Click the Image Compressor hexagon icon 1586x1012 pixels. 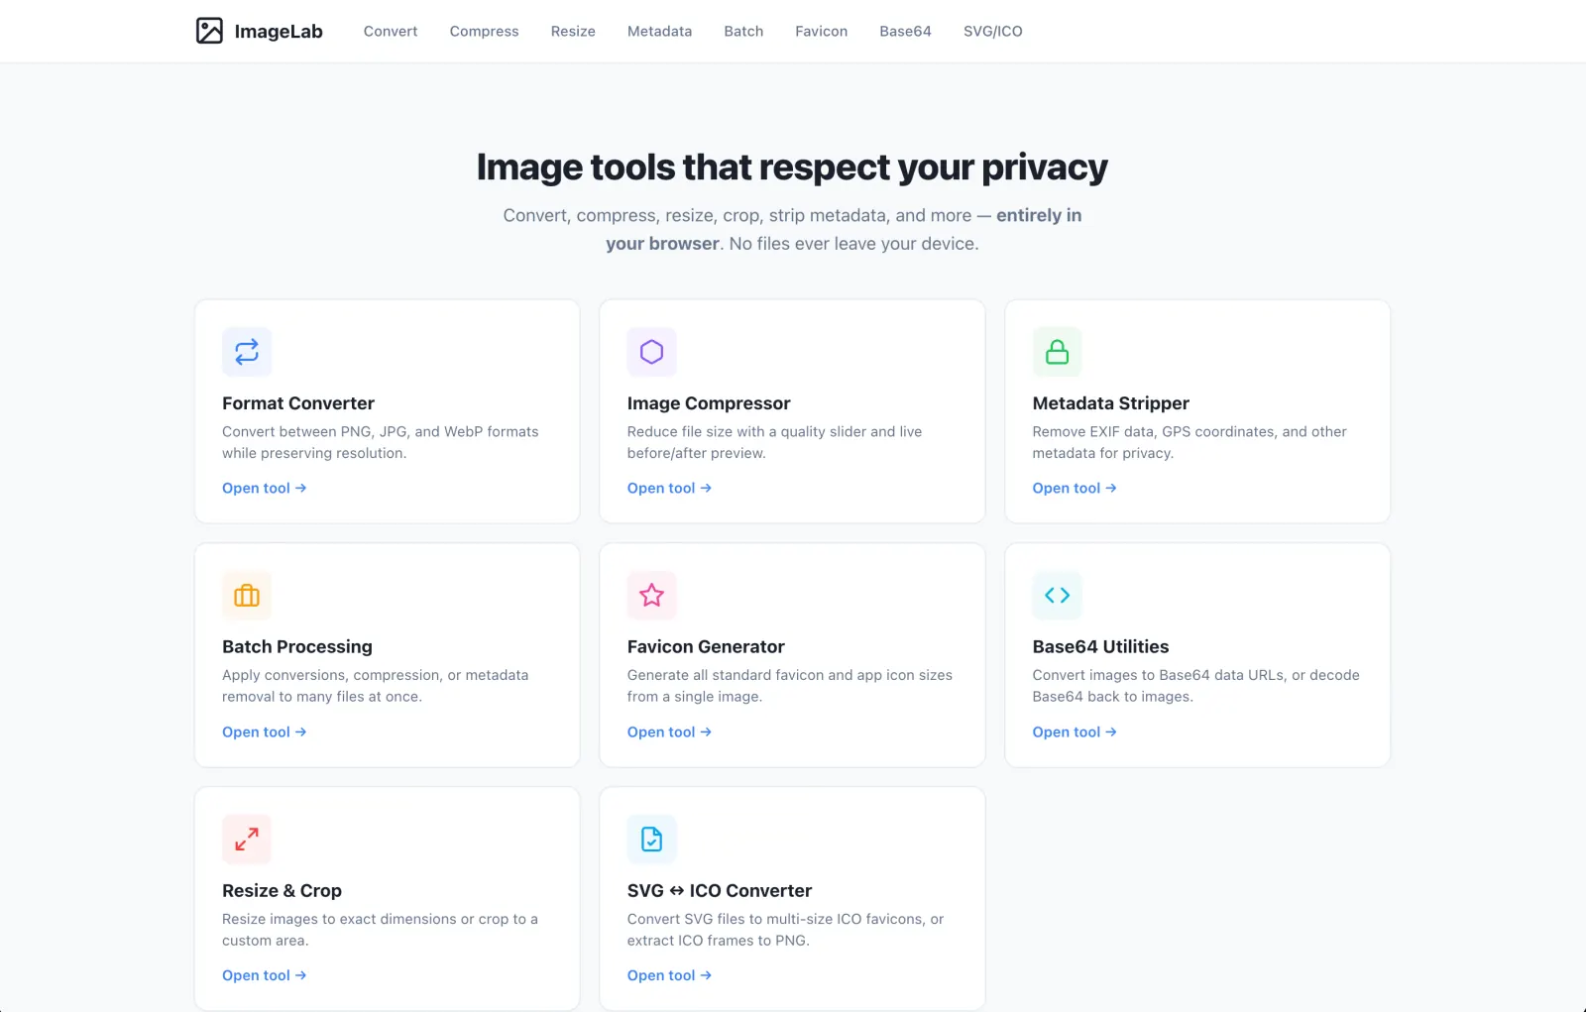(x=651, y=352)
